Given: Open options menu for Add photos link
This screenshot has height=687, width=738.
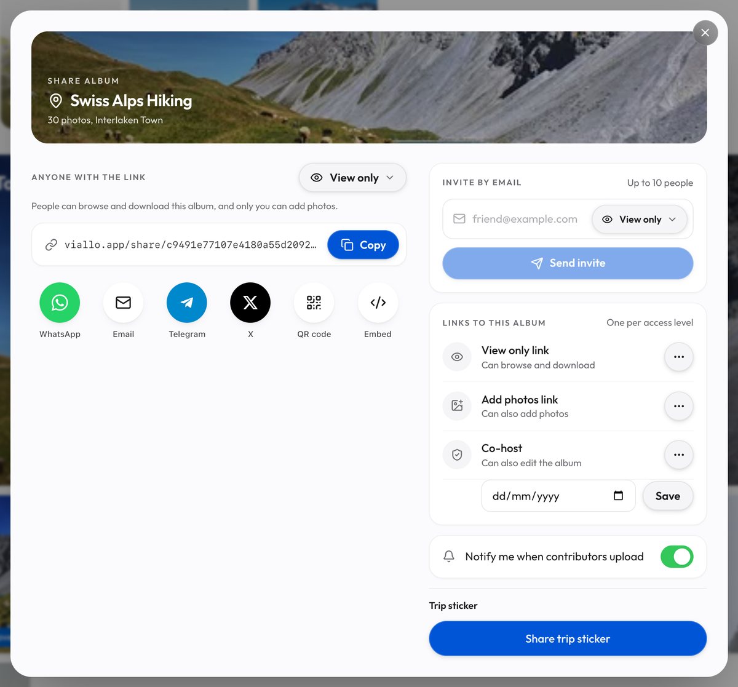Looking at the screenshot, I should pos(679,406).
